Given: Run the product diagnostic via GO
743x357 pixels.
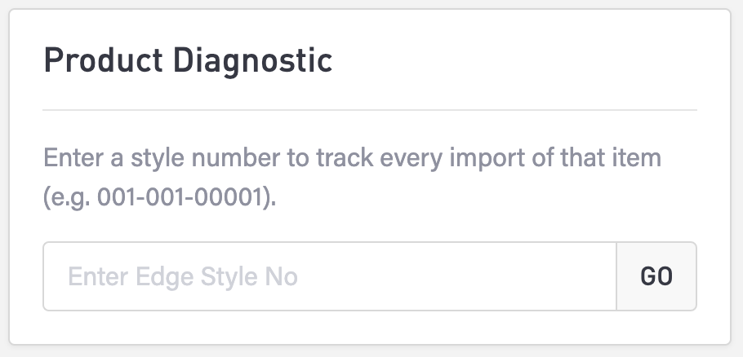Looking at the screenshot, I should pos(656,276).
